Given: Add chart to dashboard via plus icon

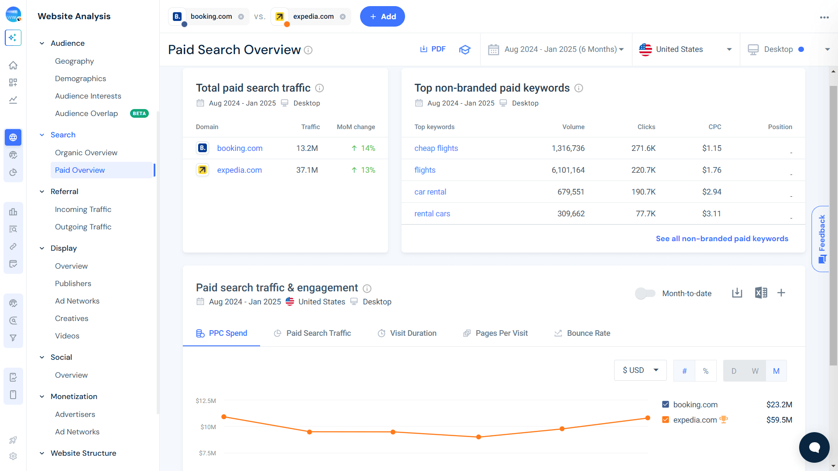Looking at the screenshot, I should (781, 293).
